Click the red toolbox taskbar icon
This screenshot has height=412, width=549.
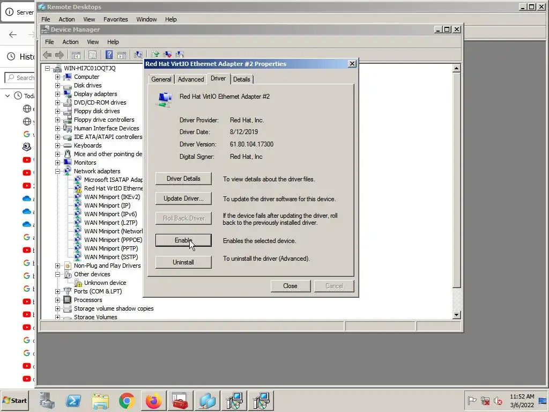pyautogui.click(x=180, y=401)
